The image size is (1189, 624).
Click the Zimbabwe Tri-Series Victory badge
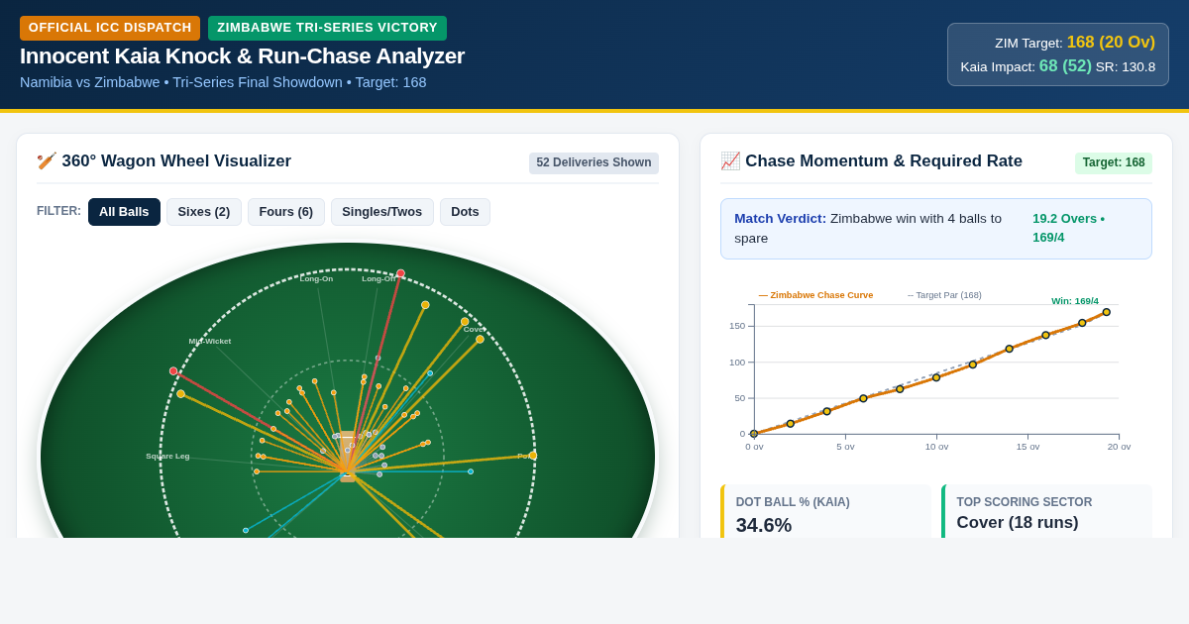pos(327,28)
